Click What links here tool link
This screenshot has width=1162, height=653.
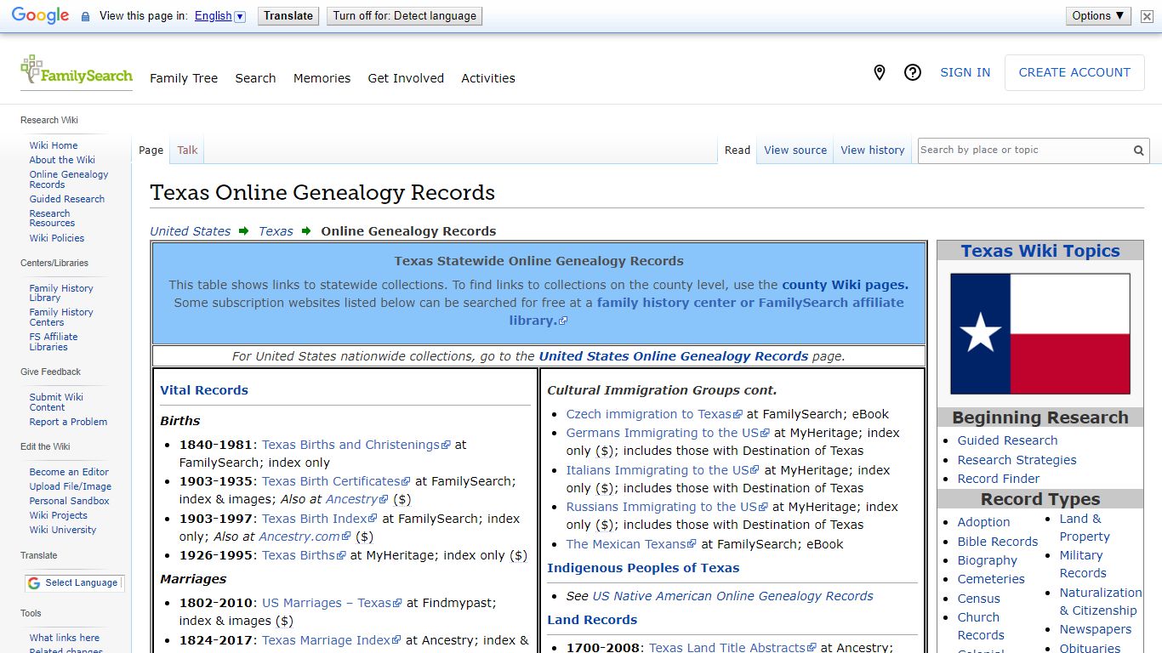65,638
